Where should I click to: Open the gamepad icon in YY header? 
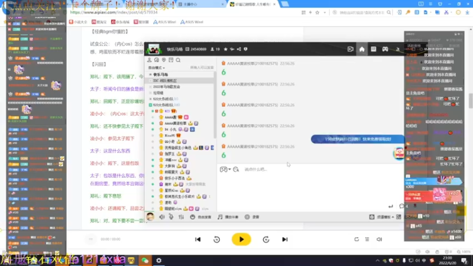point(385,49)
